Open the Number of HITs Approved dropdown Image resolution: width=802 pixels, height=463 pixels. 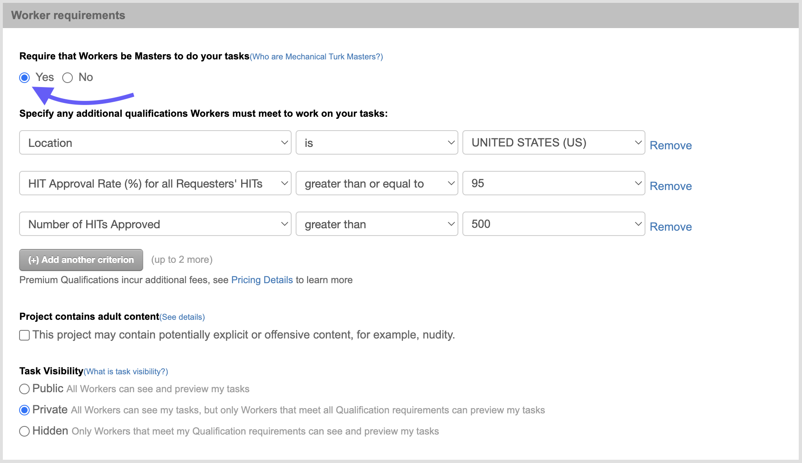coord(155,224)
